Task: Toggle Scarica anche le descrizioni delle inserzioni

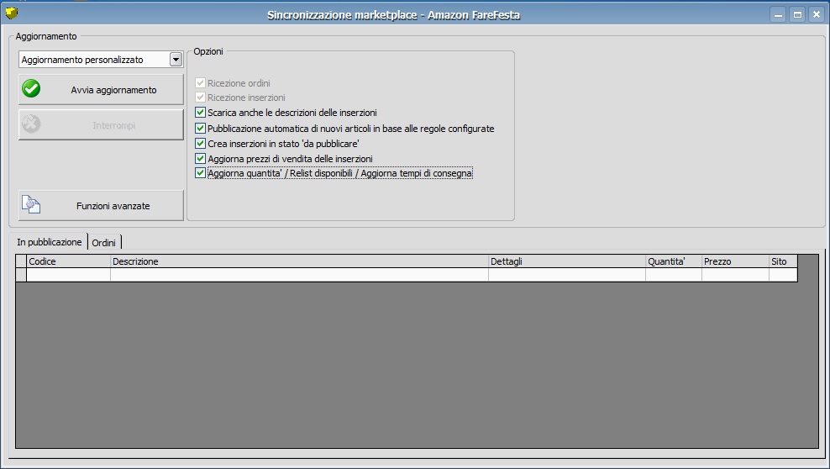Action: pos(200,113)
